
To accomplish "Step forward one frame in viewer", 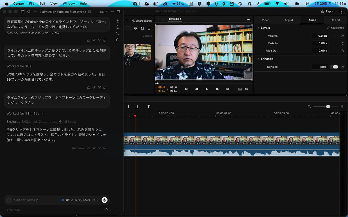I will (217, 89).
